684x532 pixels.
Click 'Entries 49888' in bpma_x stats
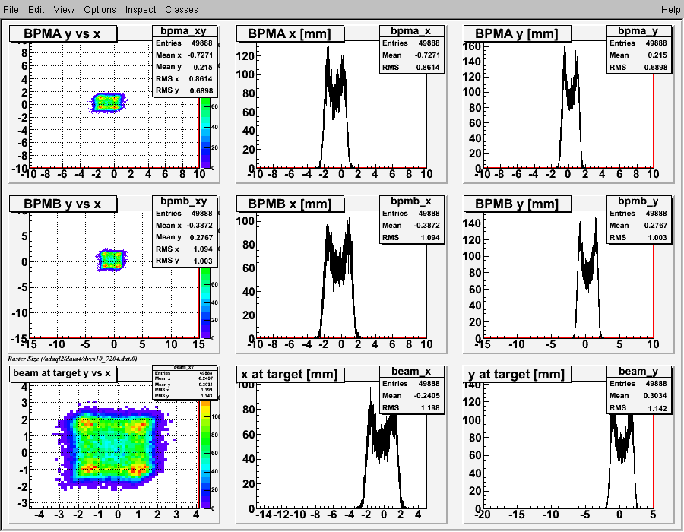[411, 43]
